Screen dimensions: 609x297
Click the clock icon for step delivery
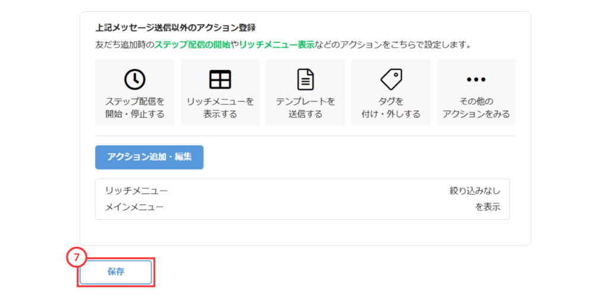click(134, 79)
